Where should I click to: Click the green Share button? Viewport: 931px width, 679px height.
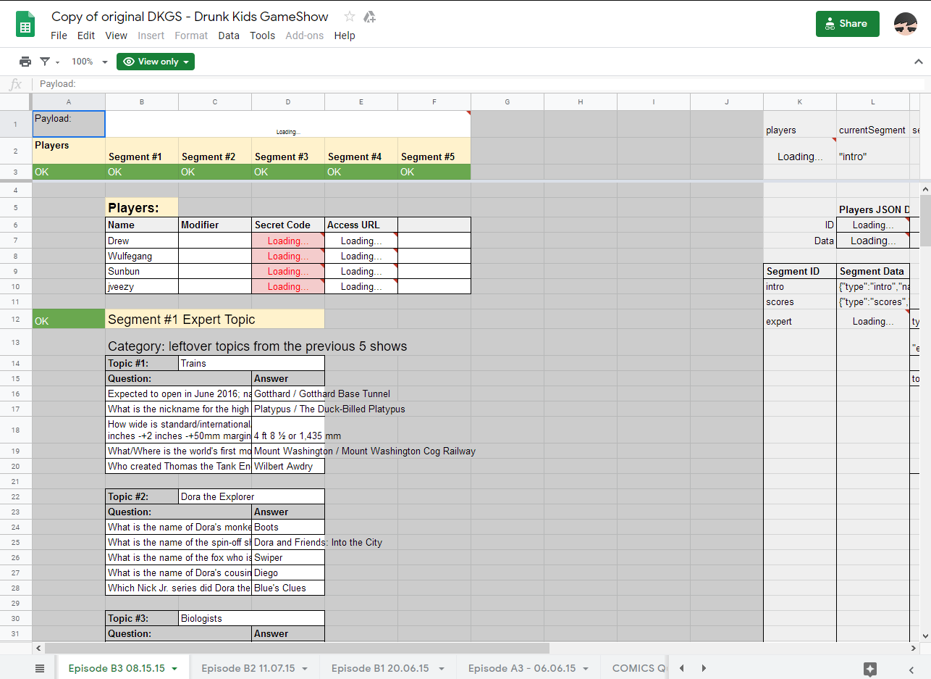pos(847,23)
